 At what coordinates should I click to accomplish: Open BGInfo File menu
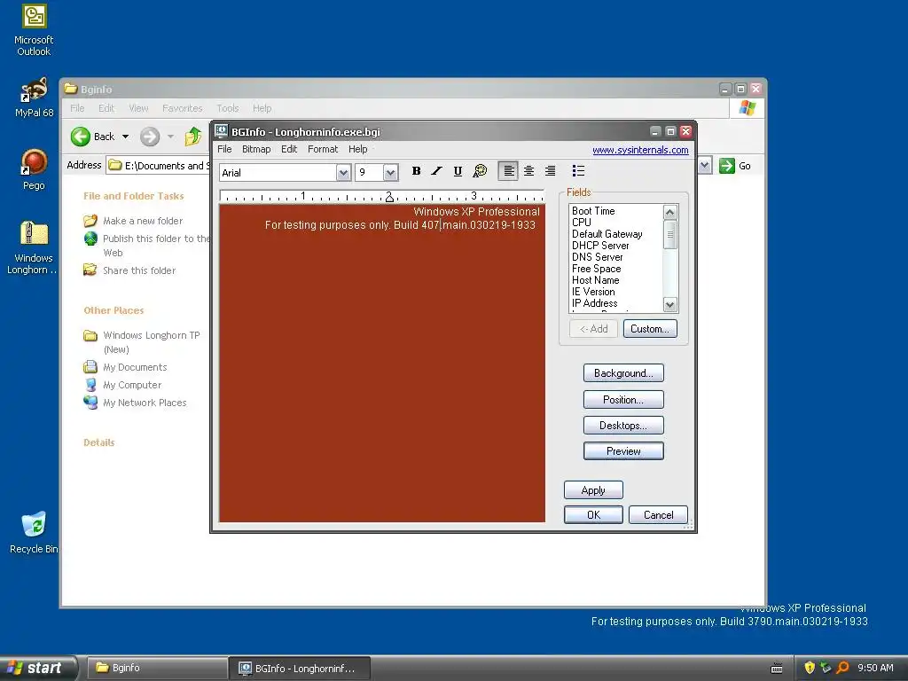(x=224, y=149)
